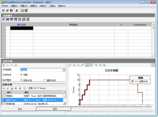Image resolution: width=158 pixels, height=117 pixels.
Task: Expand the 计划名称 dropdown arrow
Action: pos(64,70)
